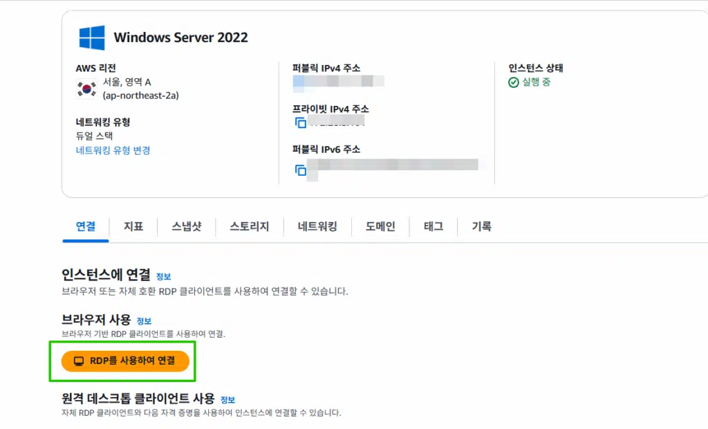
Task: Open the 도메인 tab
Action: [380, 226]
